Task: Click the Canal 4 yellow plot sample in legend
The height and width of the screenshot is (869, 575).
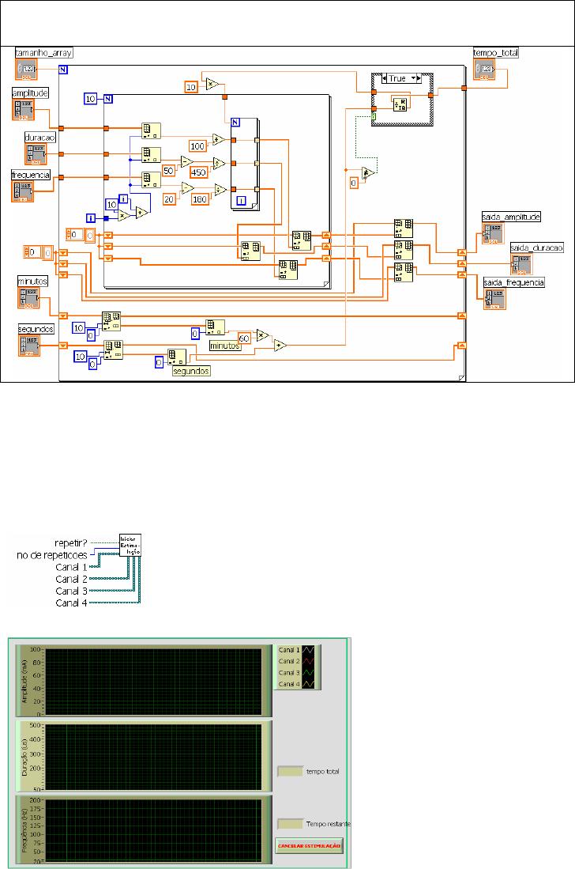Action: 308,684
